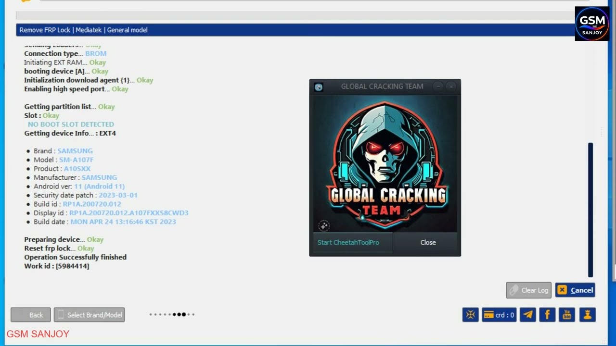Screen dimensions: 616x346
Task: Open the Telegram paper-plane link
Action: 528,315
